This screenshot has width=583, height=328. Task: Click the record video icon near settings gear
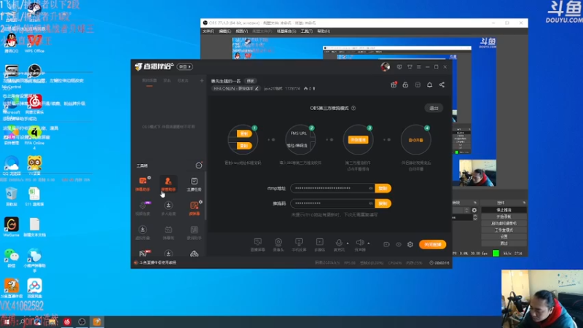(x=386, y=244)
